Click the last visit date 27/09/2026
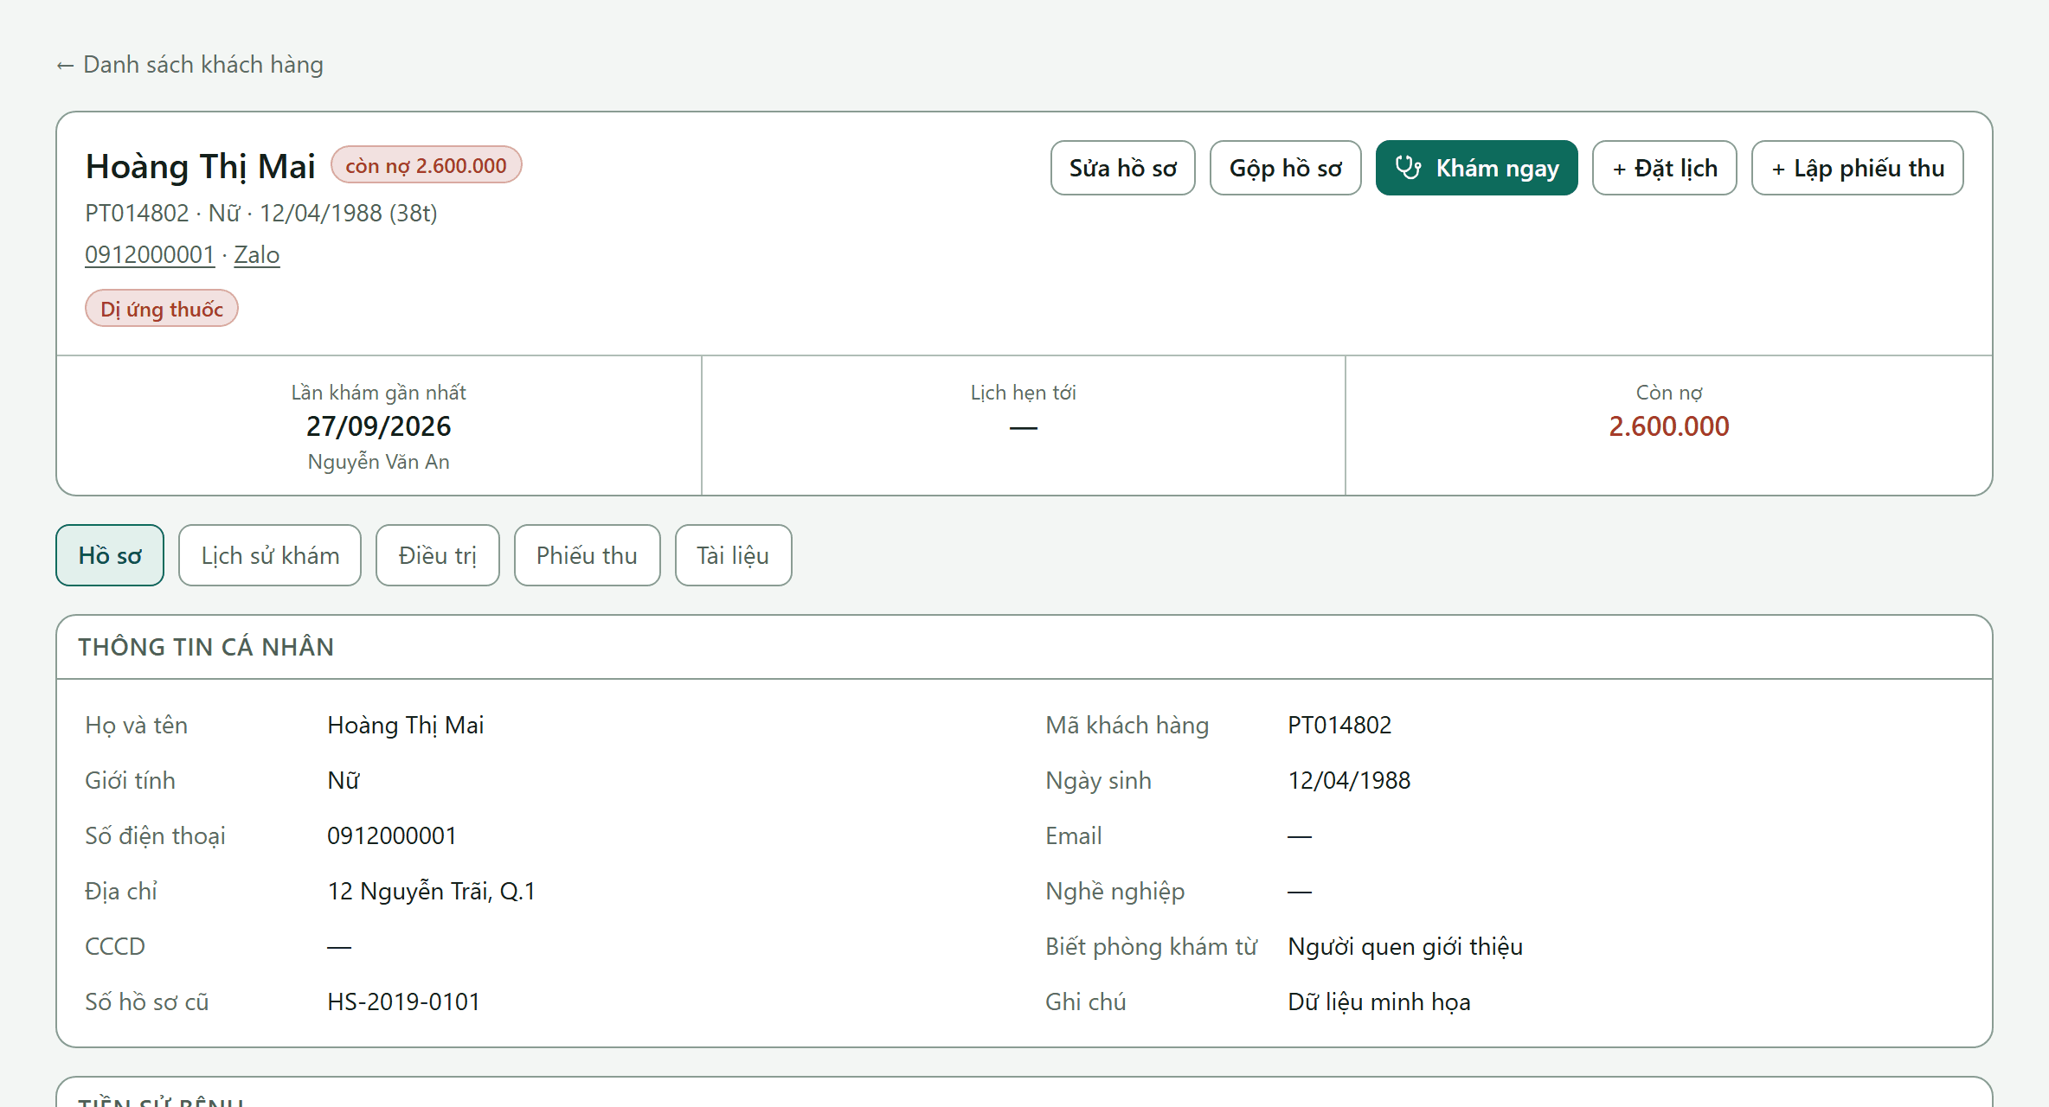The image size is (2049, 1107). pos(379,426)
